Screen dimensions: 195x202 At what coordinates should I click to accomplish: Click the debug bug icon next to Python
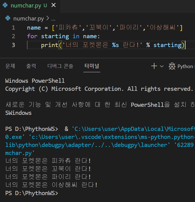[172, 66]
